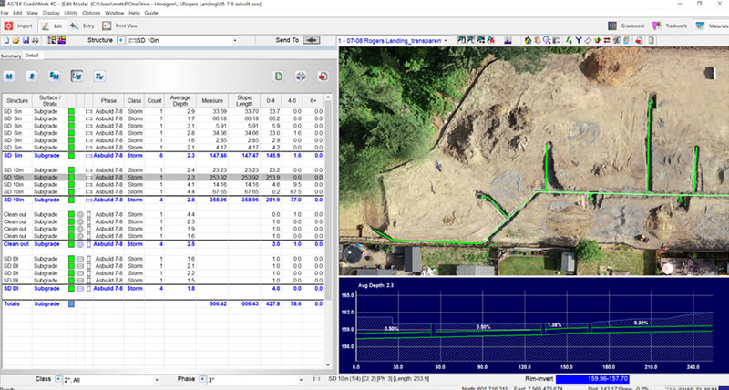Click the Print icon in file toolbar

[35, 40]
